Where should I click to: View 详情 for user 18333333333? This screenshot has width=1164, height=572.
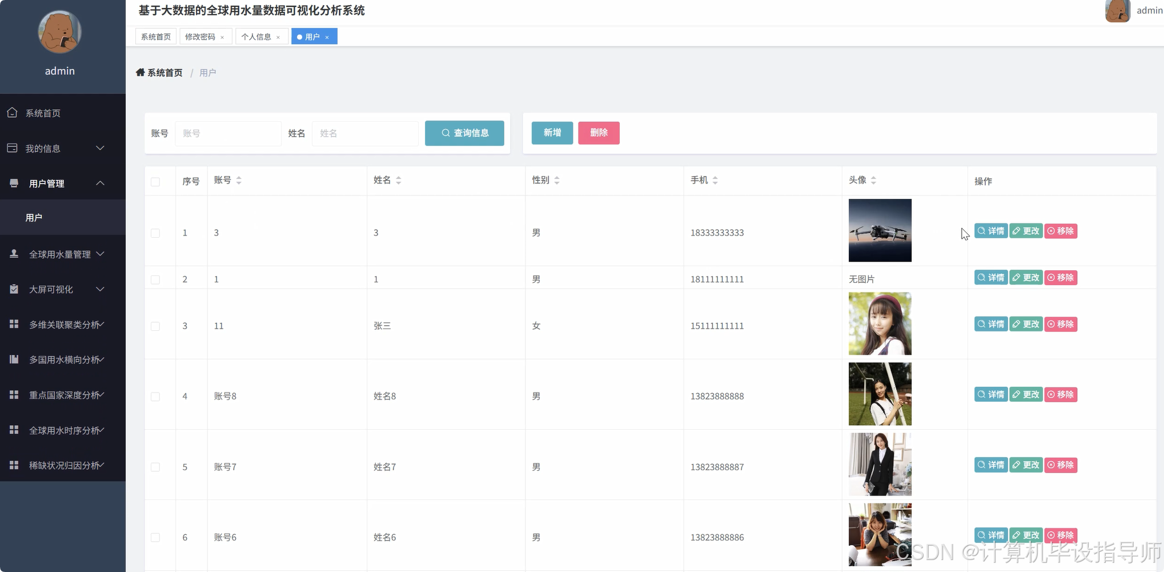pyautogui.click(x=991, y=231)
